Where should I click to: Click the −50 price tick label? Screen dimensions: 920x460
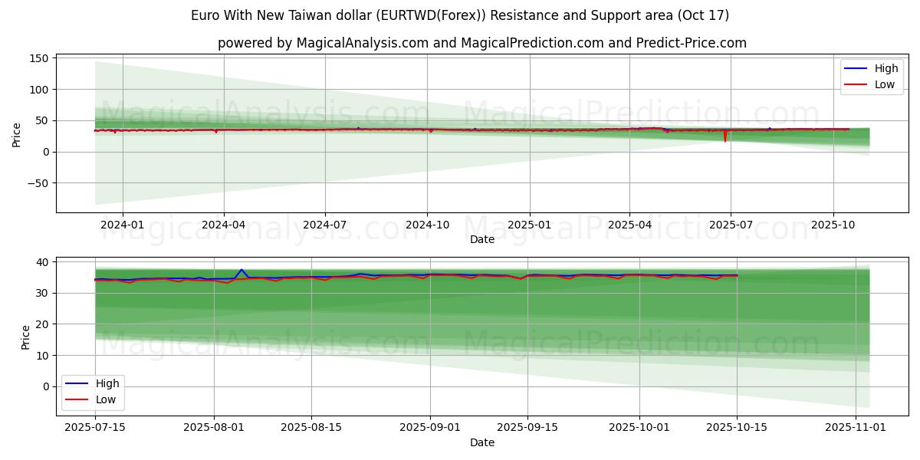[36, 183]
